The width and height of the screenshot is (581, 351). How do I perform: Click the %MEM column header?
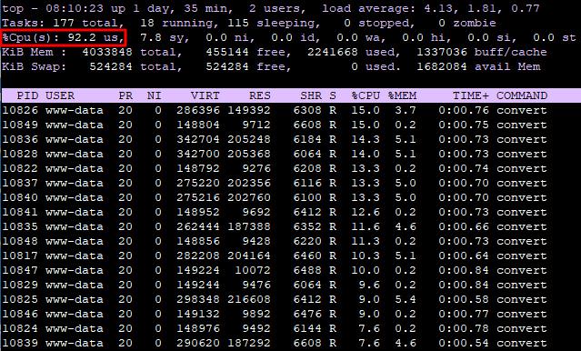pos(403,95)
